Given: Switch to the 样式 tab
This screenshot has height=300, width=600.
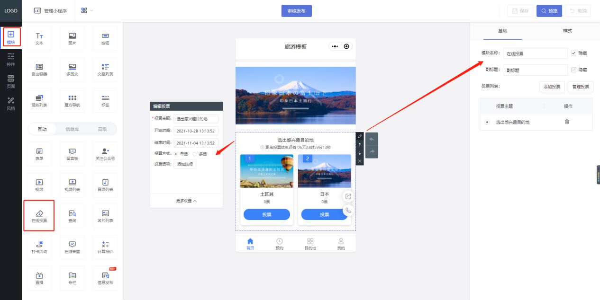Looking at the screenshot, I should click(567, 31).
